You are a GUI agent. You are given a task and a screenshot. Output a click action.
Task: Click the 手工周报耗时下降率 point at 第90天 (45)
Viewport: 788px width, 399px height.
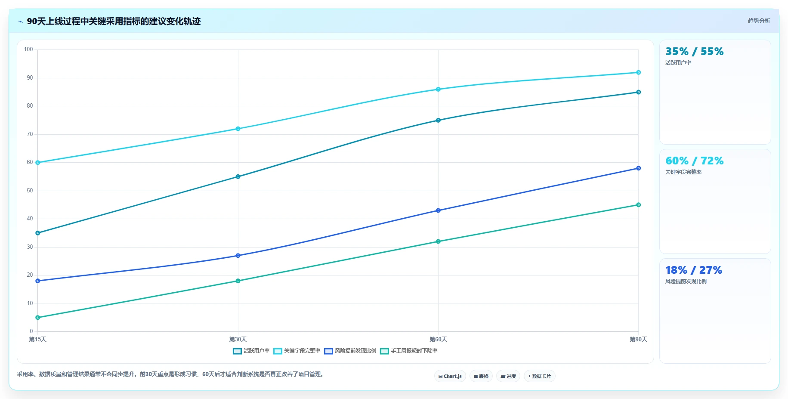click(x=638, y=205)
